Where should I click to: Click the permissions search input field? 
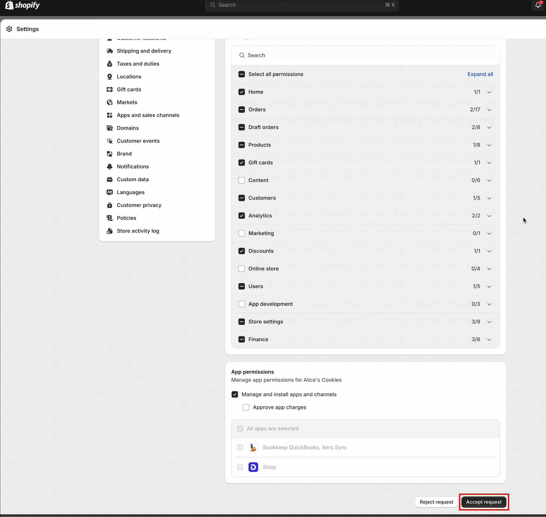click(x=365, y=55)
